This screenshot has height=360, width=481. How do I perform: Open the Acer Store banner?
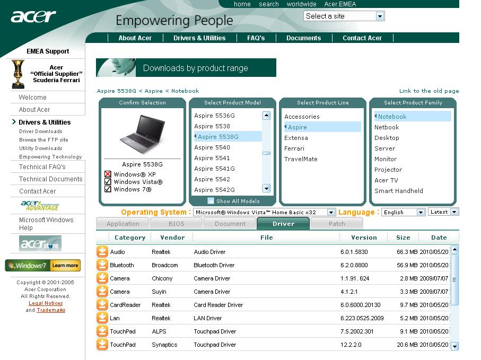[40, 243]
